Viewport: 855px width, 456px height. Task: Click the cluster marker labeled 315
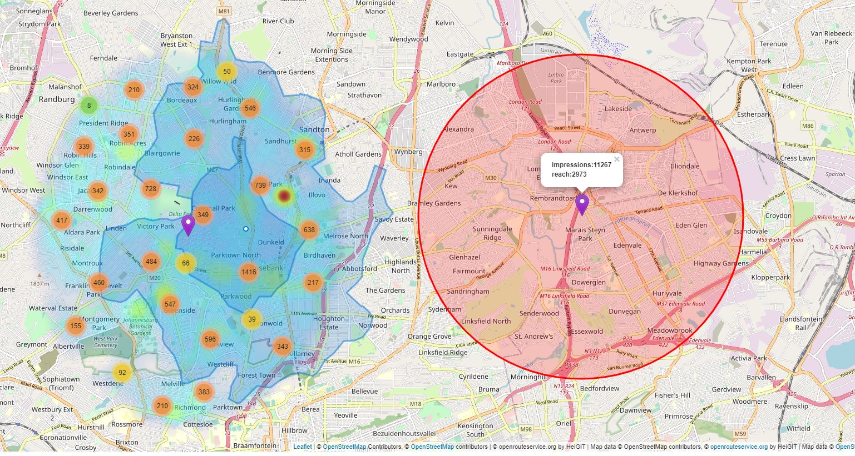(x=305, y=149)
